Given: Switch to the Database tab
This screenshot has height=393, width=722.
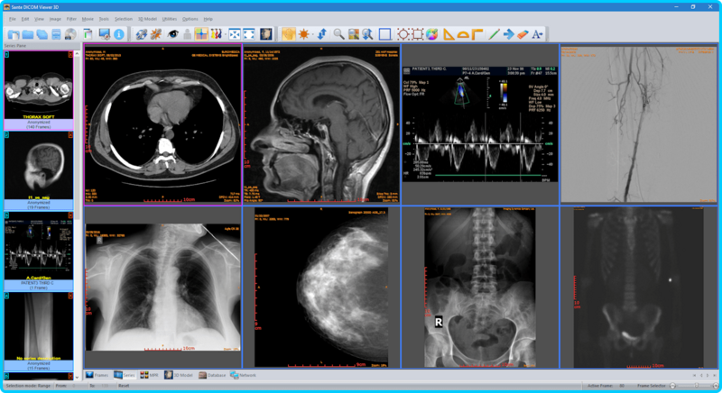Looking at the screenshot, I should pos(212,375).
